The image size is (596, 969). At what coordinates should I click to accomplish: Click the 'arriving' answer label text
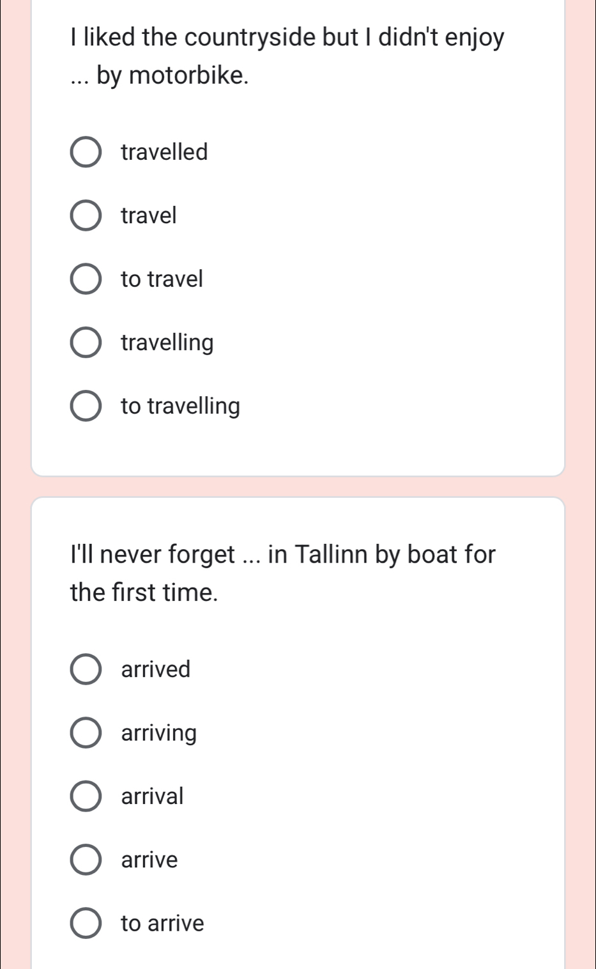pos(159,733)
